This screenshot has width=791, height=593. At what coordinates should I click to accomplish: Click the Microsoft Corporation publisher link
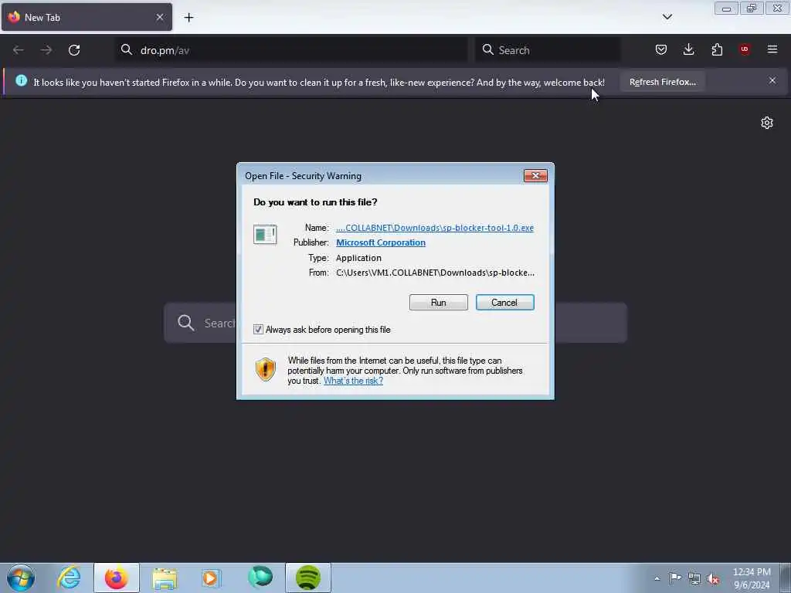(x=381, y=242)
